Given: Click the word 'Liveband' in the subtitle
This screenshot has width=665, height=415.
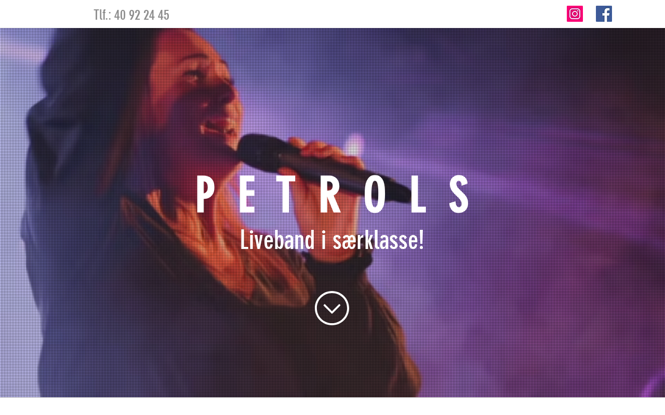Looking at the screenshot, I should pyautogui.click(x=277, y=240).
